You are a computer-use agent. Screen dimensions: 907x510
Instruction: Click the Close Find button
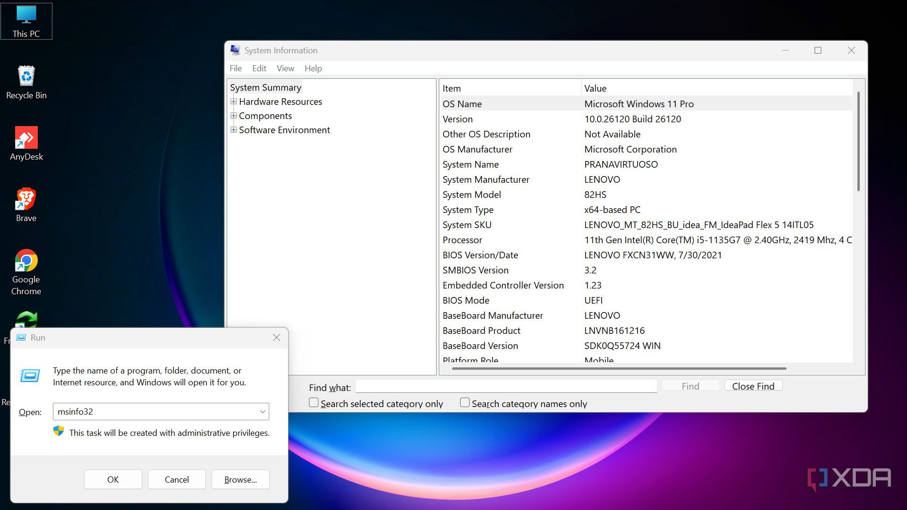753,386
